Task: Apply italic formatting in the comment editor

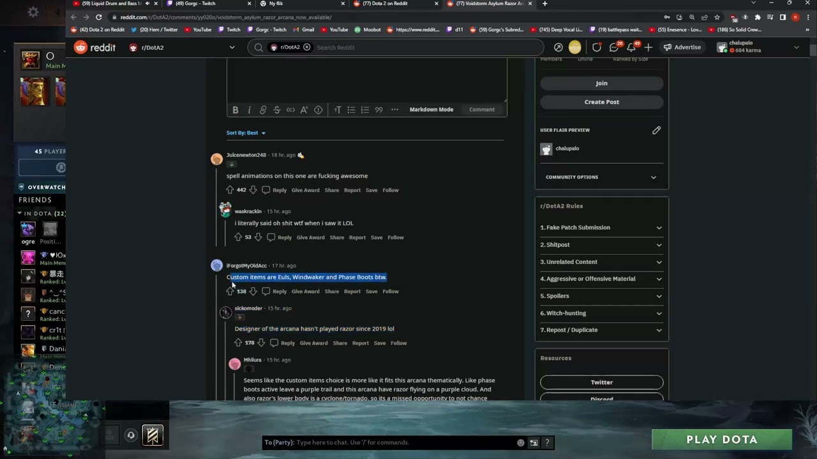Action: click(x=250, y=110)
